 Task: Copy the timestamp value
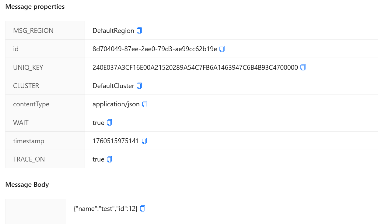[145, 141]
